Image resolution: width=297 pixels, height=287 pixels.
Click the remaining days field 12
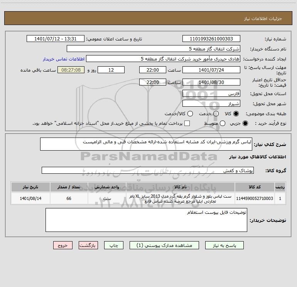[111, 70]
